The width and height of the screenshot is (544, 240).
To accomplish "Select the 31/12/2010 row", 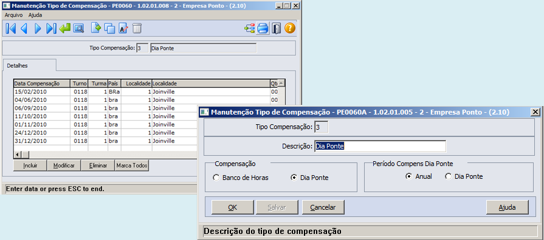I will 106,141.
